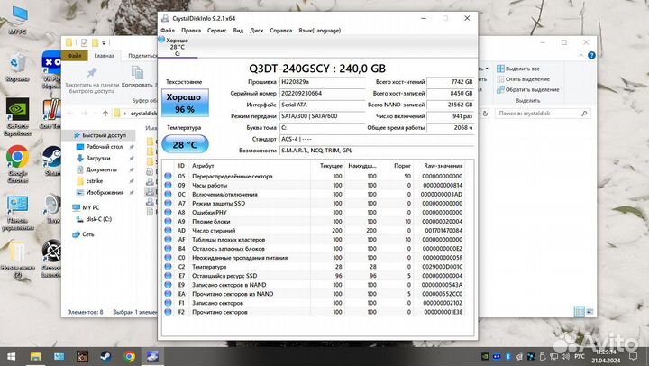Select Сеть in Explorer navigation pane
Image resolution: width=649 pixels, height=366 pixels.
click(83, 234)
